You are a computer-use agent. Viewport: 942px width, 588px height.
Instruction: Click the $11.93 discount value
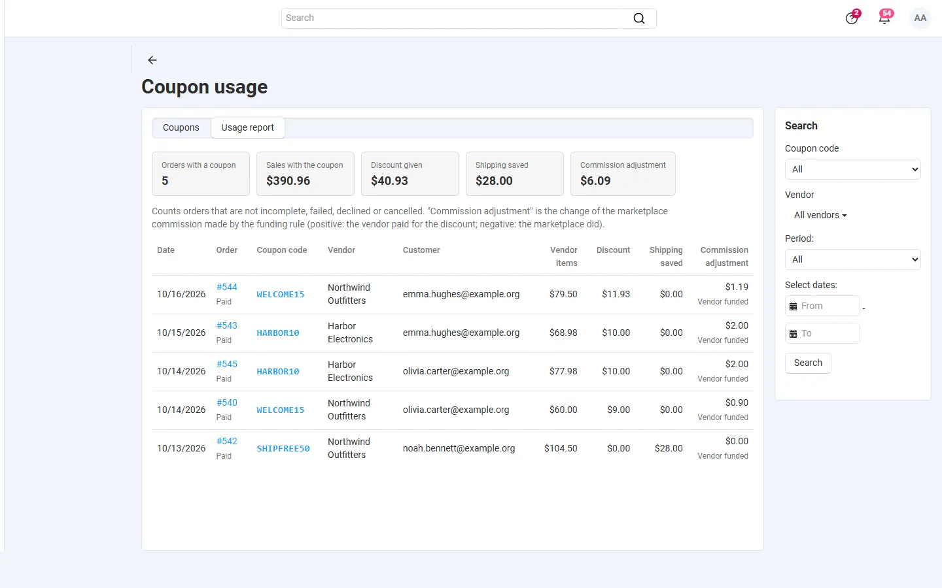click(616, 294)
